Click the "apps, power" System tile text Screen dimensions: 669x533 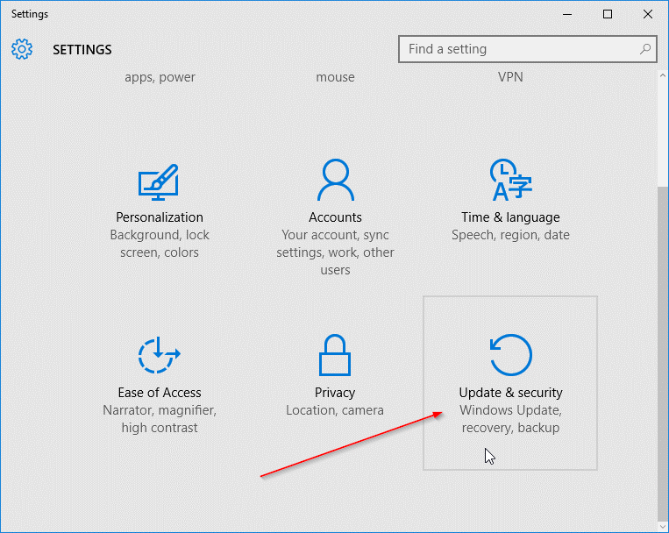pos(160,77)
